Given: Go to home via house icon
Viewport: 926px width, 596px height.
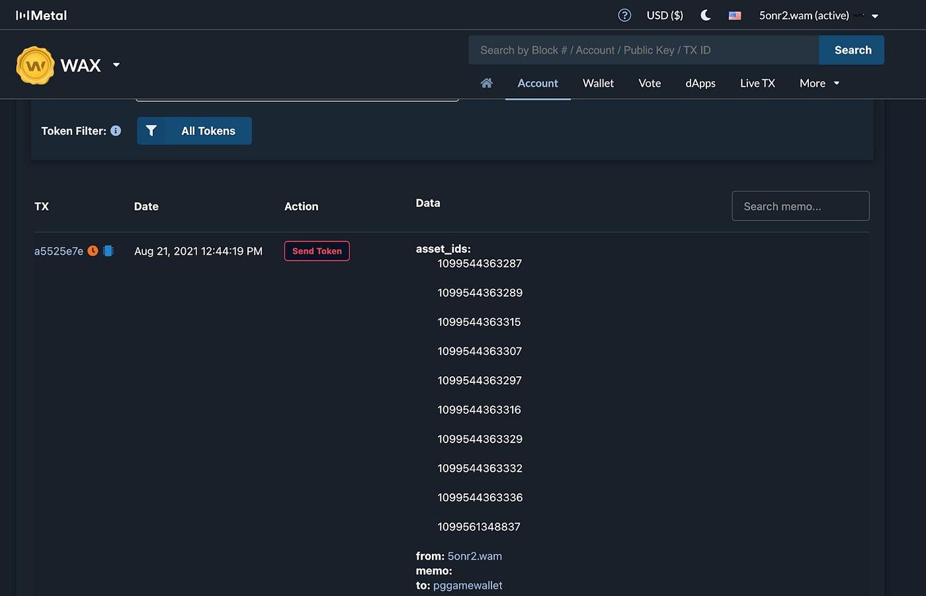Looking at the screenshot, I should click(487, 83).
